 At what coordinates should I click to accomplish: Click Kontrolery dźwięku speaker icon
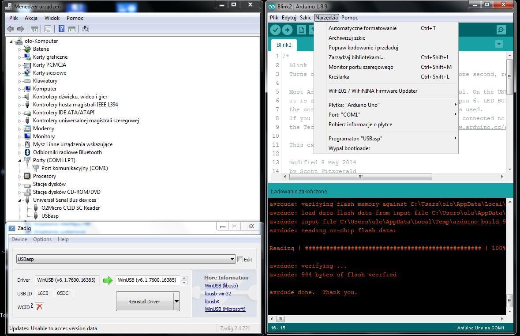[x=26, y=97]
